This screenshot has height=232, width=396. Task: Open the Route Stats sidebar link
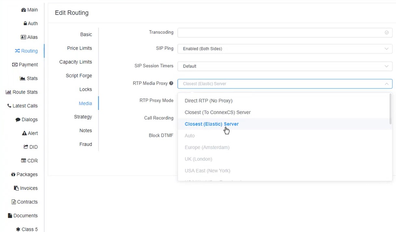coord(22,92)
